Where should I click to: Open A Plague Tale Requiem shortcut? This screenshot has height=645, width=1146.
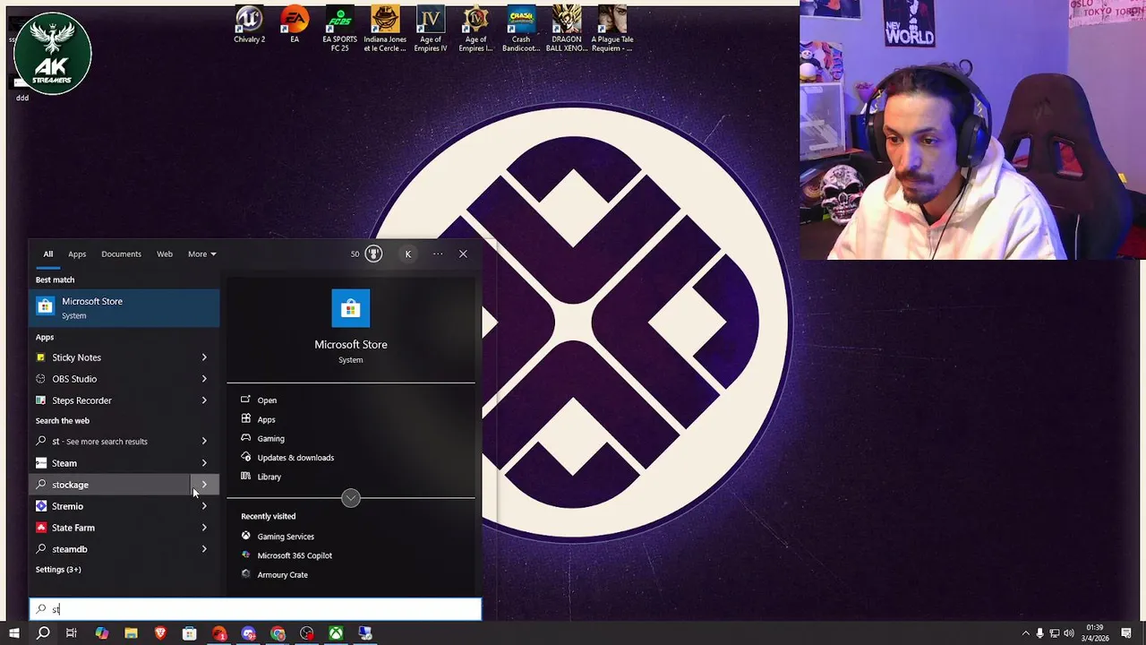click(611, 29)
